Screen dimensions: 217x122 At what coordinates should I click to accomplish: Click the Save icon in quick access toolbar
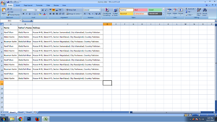click(x=8, y=2)
